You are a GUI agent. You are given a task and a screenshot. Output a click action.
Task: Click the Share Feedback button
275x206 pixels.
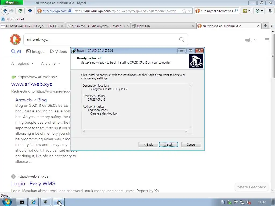tap(252, 187)
